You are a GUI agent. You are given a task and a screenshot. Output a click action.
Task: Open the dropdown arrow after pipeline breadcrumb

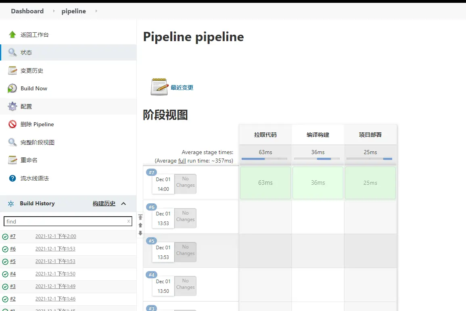tap(96, 11)
